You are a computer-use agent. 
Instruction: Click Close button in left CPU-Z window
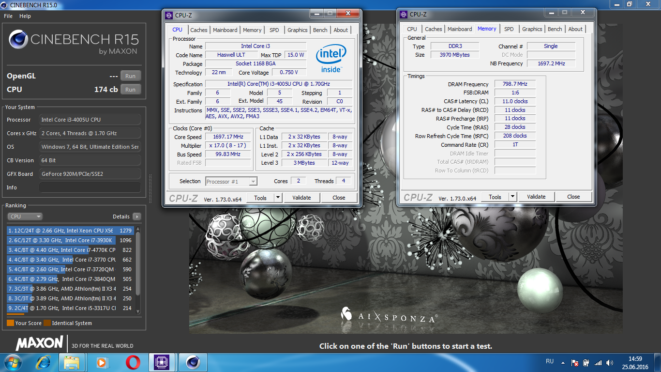pos(339,198)
